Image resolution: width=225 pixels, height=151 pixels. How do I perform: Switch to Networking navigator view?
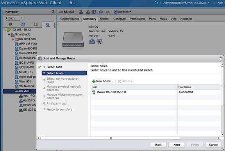tap(48, 25)
